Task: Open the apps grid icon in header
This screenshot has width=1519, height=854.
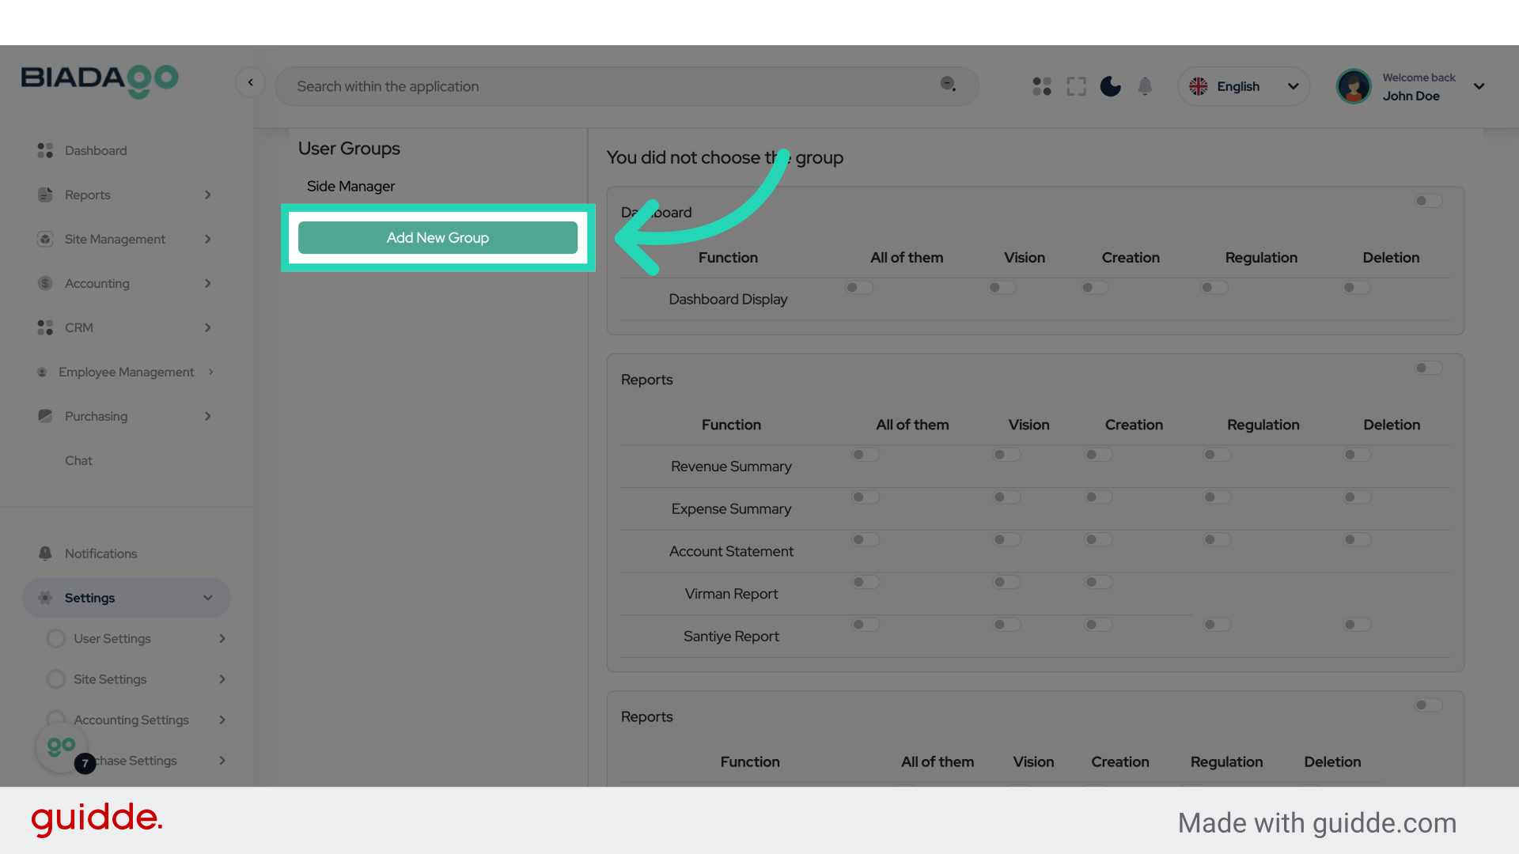Action: (x=1042, y=86)
